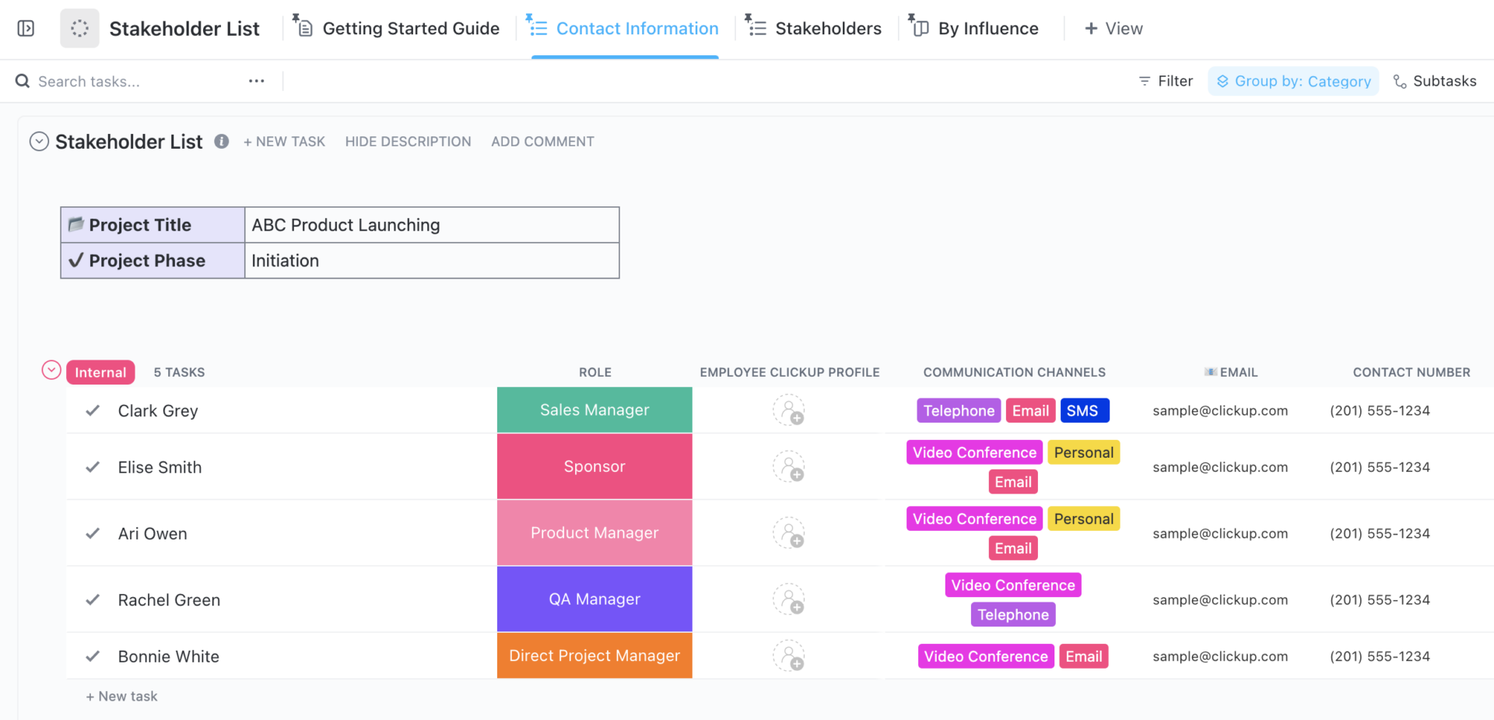Viewport: 1494px width, 720px height.
Task: Assign ClickUp profile for Rachel Green
Action: (x=788, y=600)
